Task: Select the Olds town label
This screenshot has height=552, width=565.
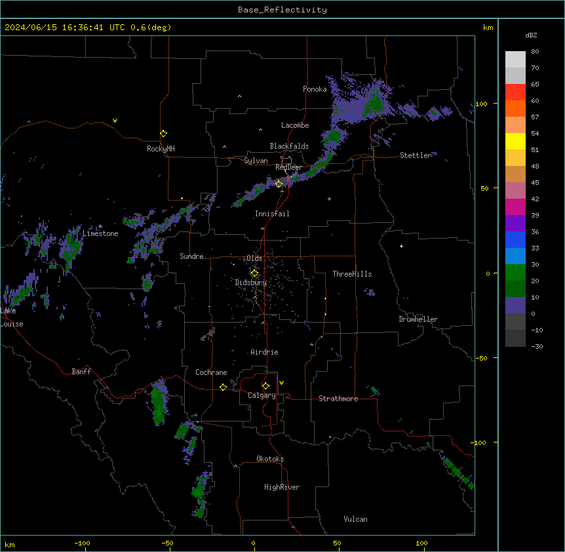Action: pos(254,258)
